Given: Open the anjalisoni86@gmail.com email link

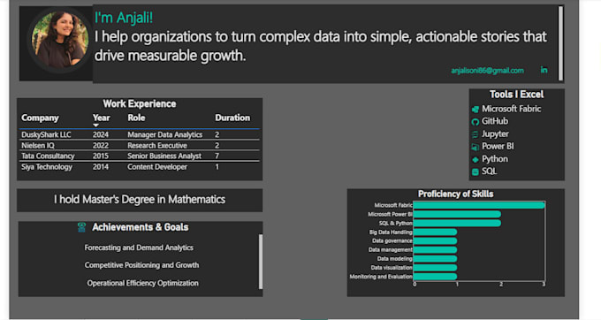Looking at the screenshot, I should tap(487, 71).
